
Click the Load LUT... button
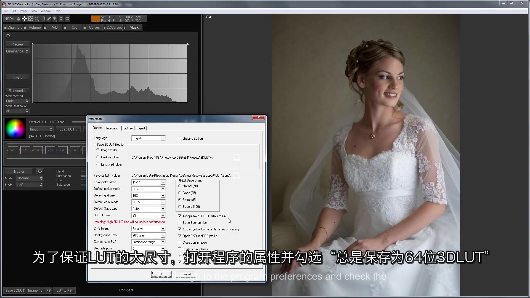point(68,129)
